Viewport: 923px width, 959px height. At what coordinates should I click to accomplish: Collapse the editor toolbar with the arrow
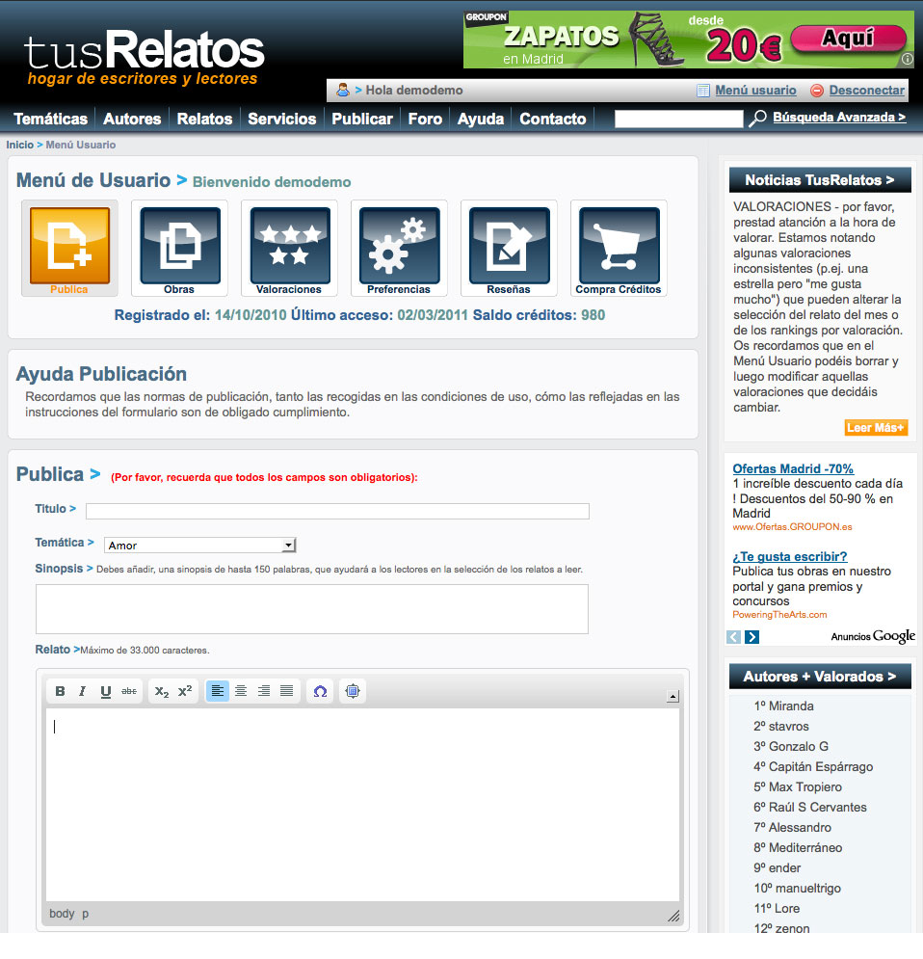[672, 696]
